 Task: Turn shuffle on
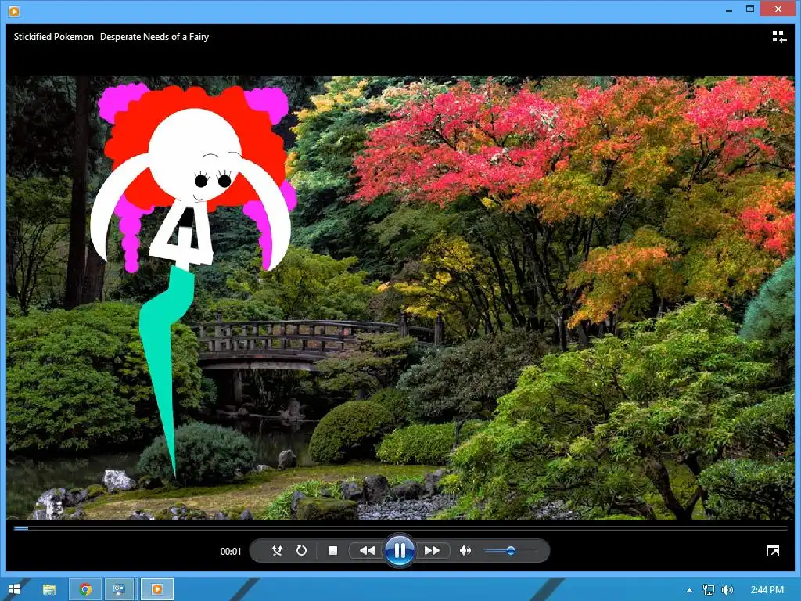(277, 550)
